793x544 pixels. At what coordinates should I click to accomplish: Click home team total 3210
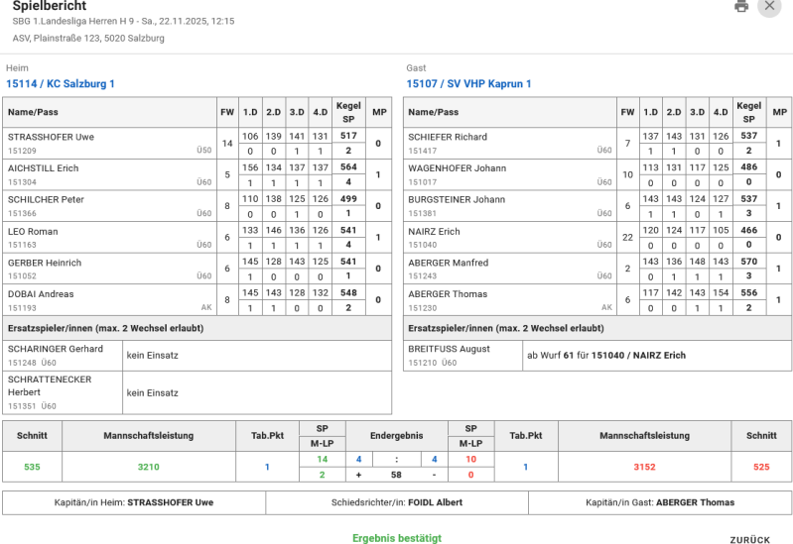point(148,467)
